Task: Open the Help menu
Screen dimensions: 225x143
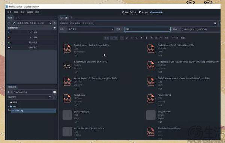Action: tap(37, 12)
